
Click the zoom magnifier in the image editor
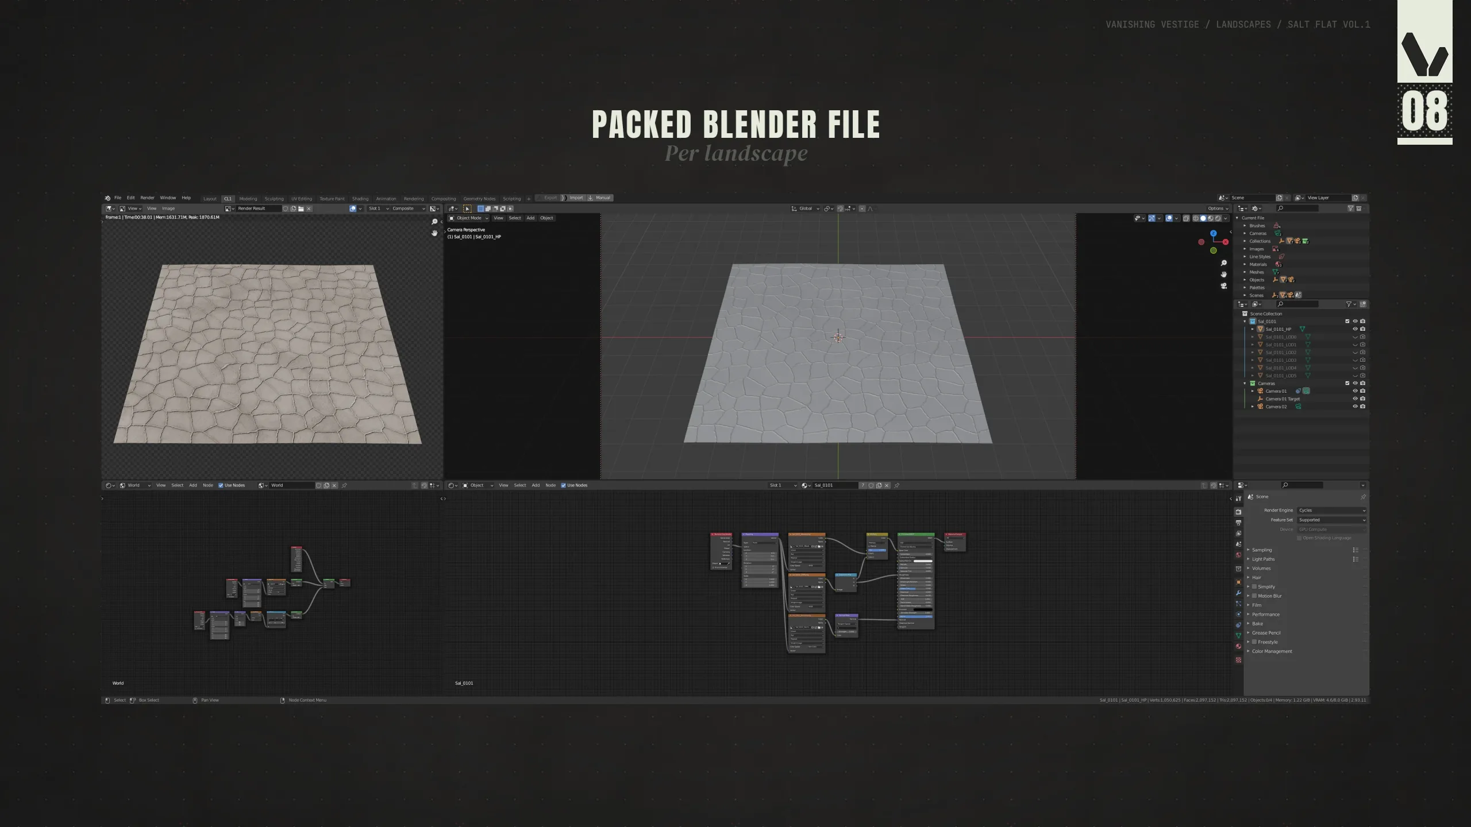(434, 222)
